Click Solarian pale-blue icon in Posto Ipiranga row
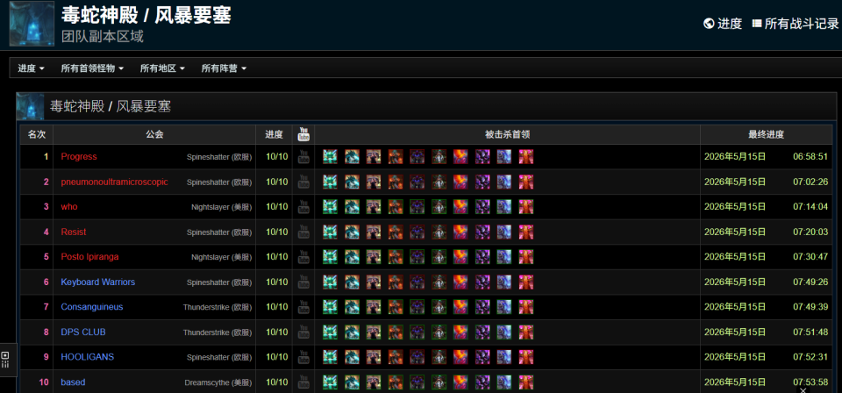842x393 pixels. pos(504,257)
